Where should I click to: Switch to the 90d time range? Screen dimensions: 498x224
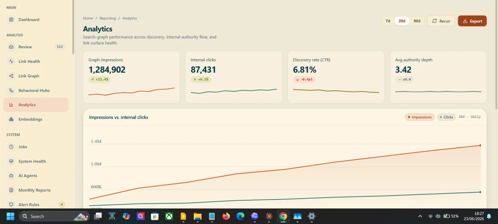(x=417, y=21)
